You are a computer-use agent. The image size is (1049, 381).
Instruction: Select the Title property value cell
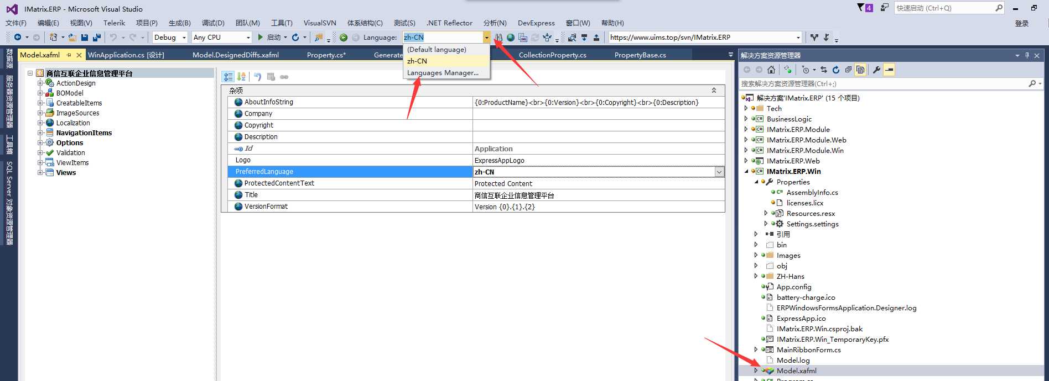coord(599,195)
